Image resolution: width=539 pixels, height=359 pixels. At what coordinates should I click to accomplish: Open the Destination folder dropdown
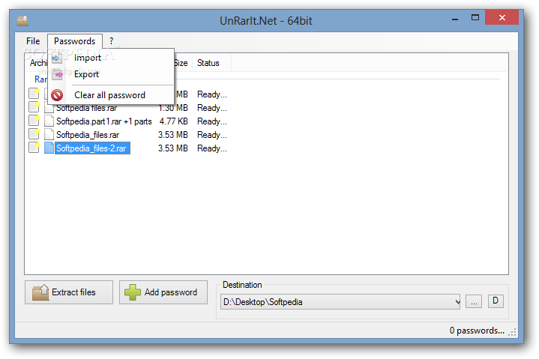pos(457,302)
